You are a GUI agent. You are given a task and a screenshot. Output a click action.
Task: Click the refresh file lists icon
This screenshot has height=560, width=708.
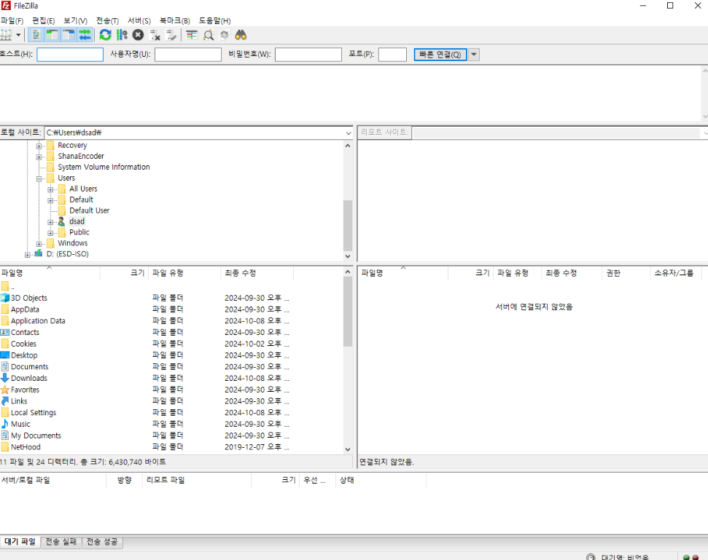[105, 35]
